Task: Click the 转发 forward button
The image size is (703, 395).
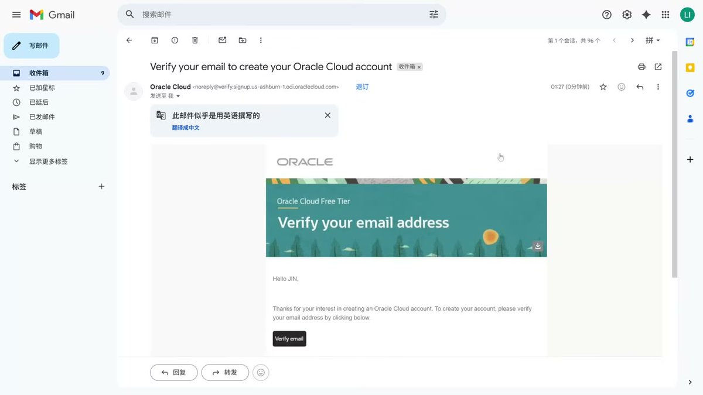Action: 225,372
